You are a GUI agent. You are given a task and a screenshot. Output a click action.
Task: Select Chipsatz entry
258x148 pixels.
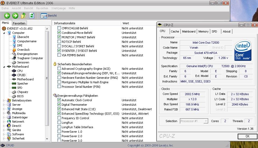click(23, 92)
